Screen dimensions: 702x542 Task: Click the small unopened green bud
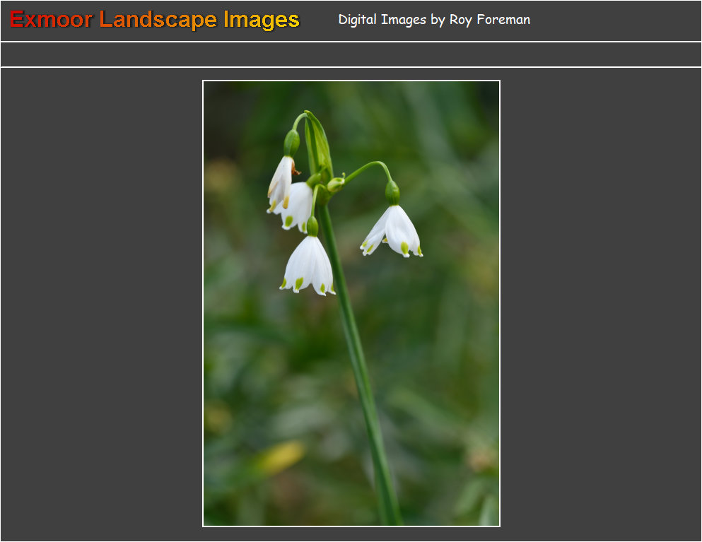pos(335,184)
